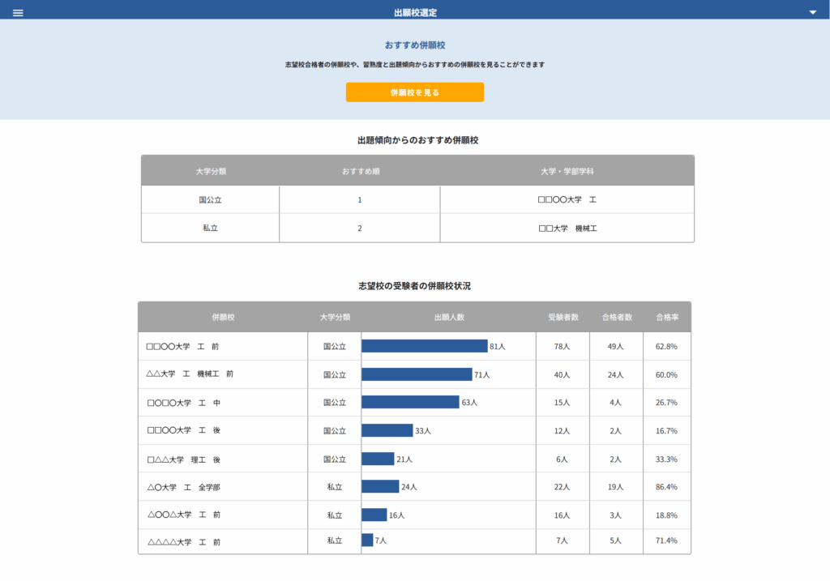Click the 国公立 cell in recommendation table
The width and height of the screenshot is (830, 581).
point(210,199)
